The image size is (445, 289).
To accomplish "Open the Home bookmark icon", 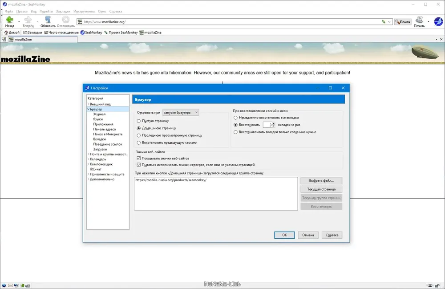I will 6,33.
